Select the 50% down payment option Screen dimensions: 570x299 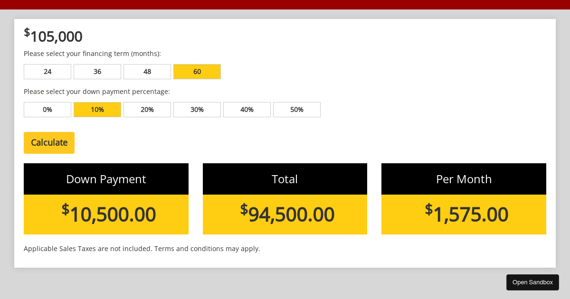(296, 109)
